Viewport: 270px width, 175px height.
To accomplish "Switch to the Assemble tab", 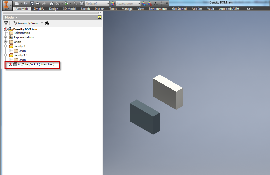I will coord(22,9).
